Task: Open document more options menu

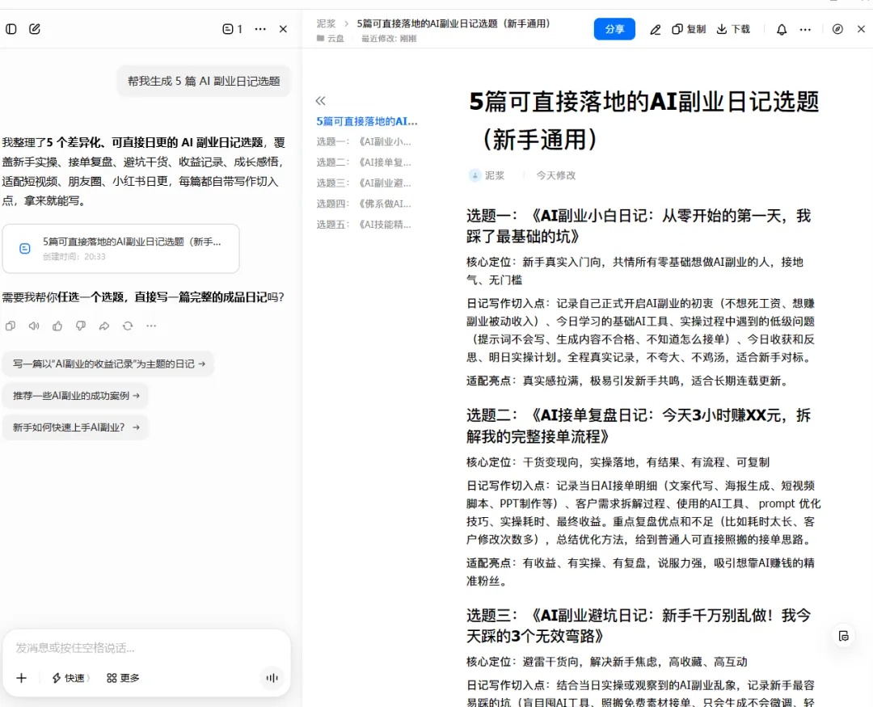Action: (805, 30)
